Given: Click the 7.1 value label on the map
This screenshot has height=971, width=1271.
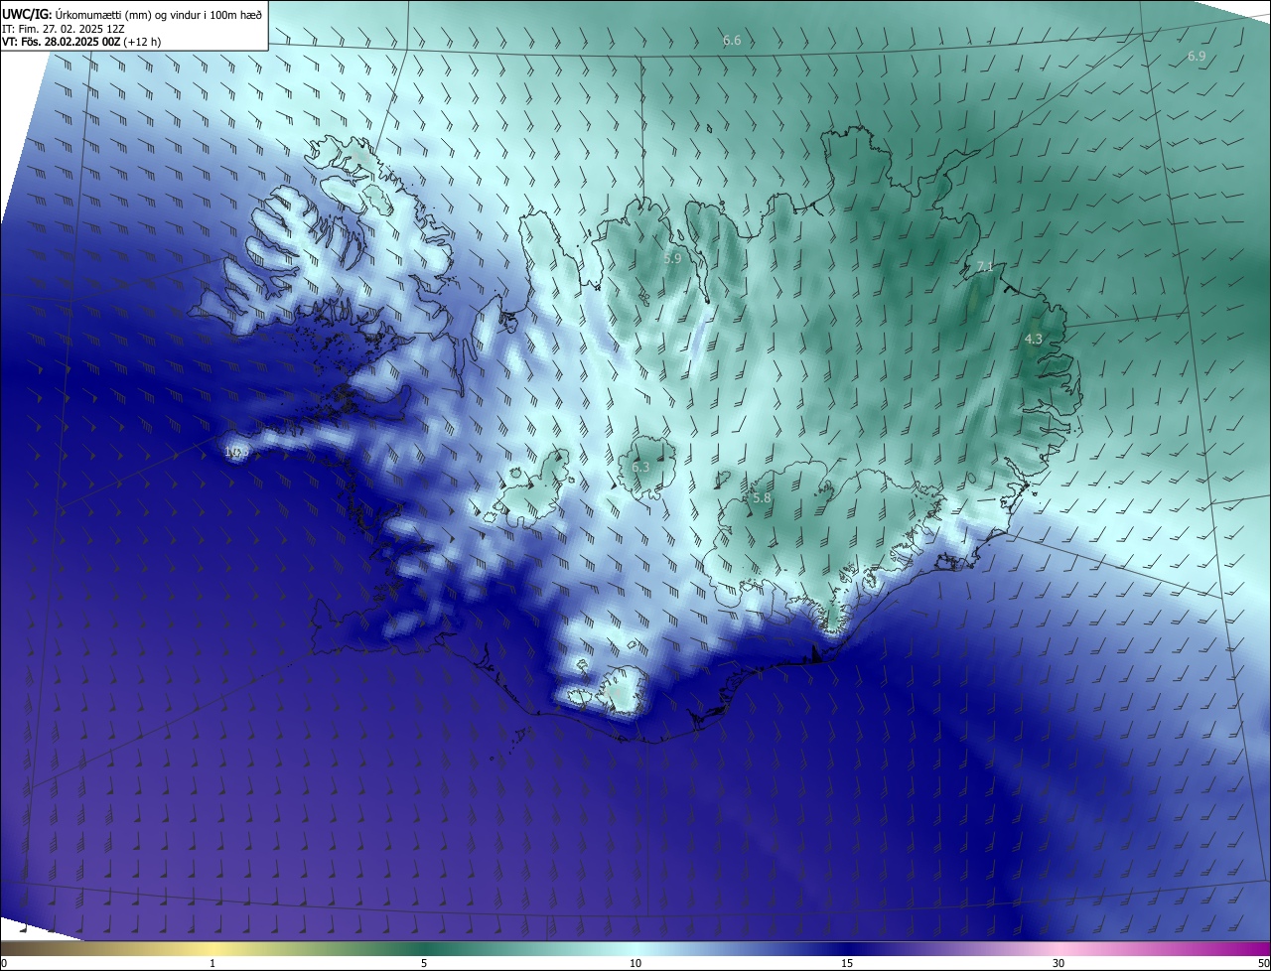Looking at the screenshot, I should (985, 267).
